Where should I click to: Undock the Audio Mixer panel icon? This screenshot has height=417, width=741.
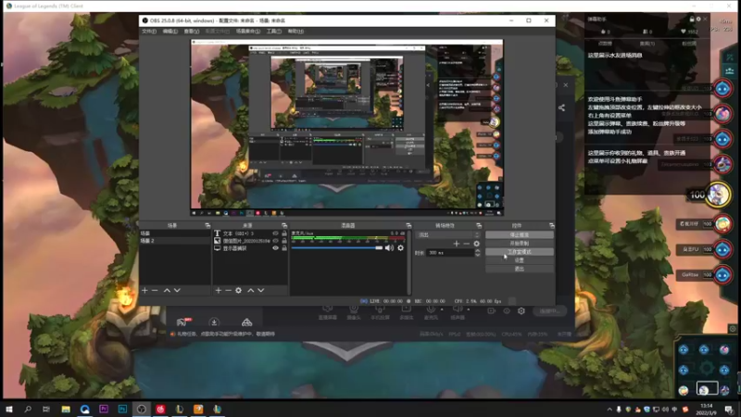pyautogui.click(x=408, y=225)
